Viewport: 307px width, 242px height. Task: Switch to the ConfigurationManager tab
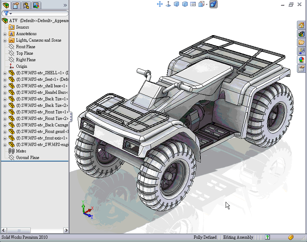[26, 5]
